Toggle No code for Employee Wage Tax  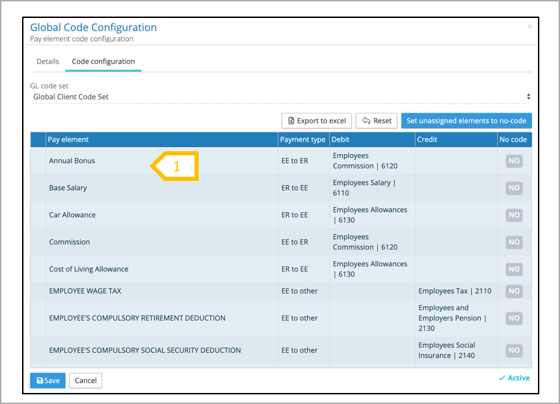click(514, 291)
